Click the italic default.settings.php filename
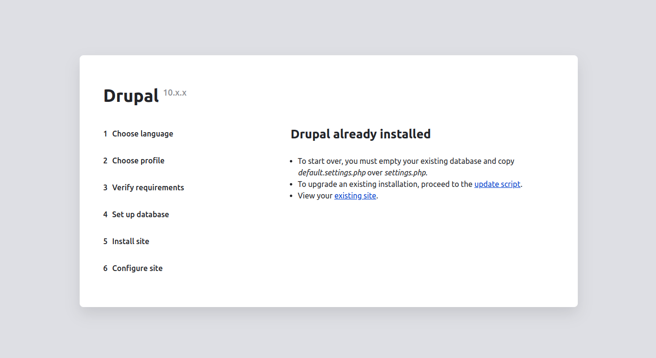This screenshot has height=358, width=656. tap(332, 173)
